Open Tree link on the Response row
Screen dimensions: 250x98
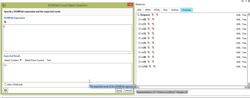pyautogui.click(x=244, y=15)
